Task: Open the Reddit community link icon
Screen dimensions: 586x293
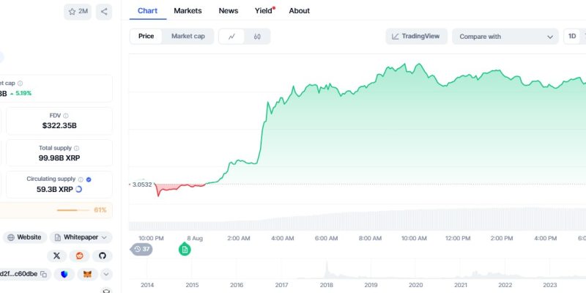Action: click(x=80, y=256)
